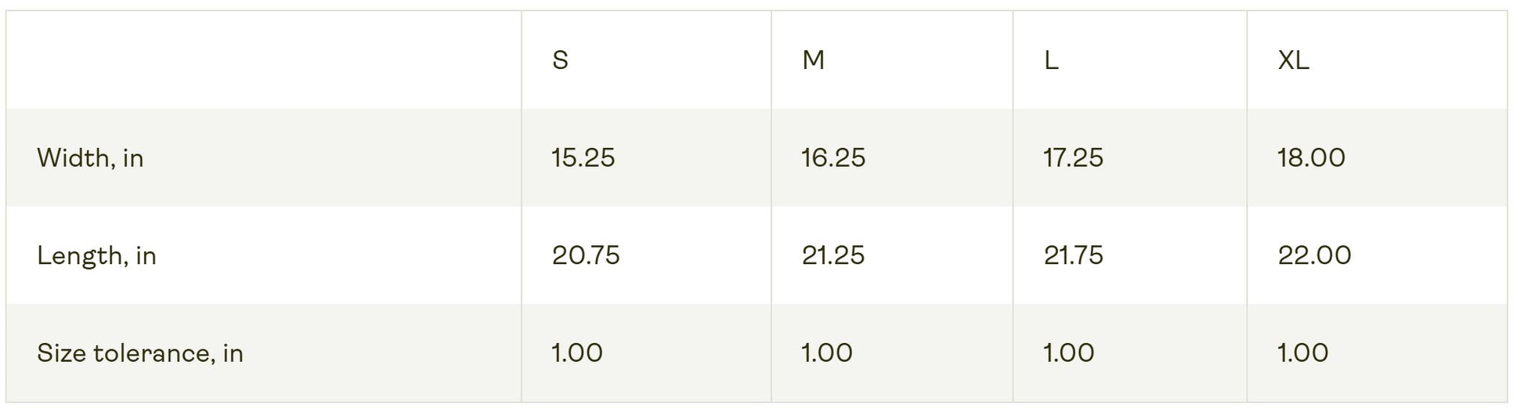Click the 1.00 size tolerance under XL
The image size is (1524, 412).
[x=1303, y=353]
